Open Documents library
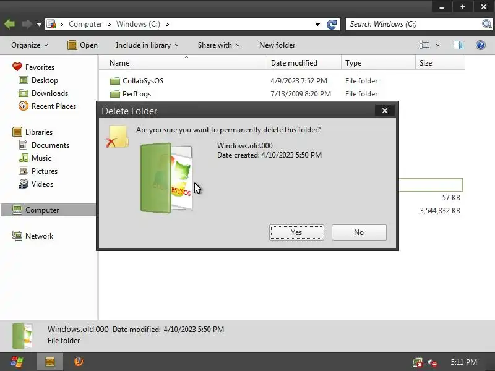This screenshot has width=495, height=371. (x=50, y=145)
